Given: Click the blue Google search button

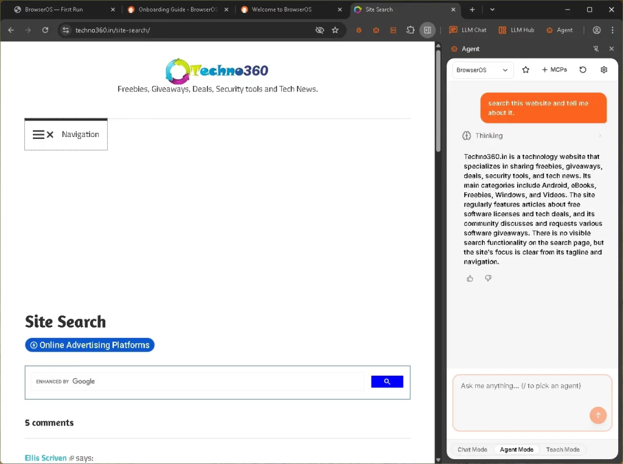Looking at the screenshot, I should tap(387, 382).
